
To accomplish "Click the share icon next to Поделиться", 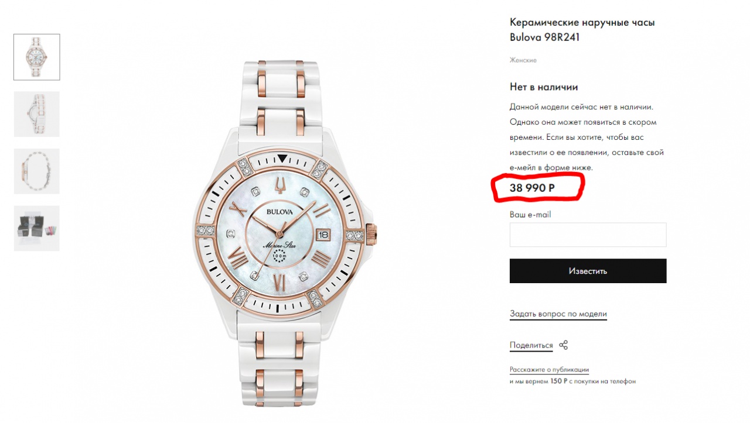I will 563,345.
